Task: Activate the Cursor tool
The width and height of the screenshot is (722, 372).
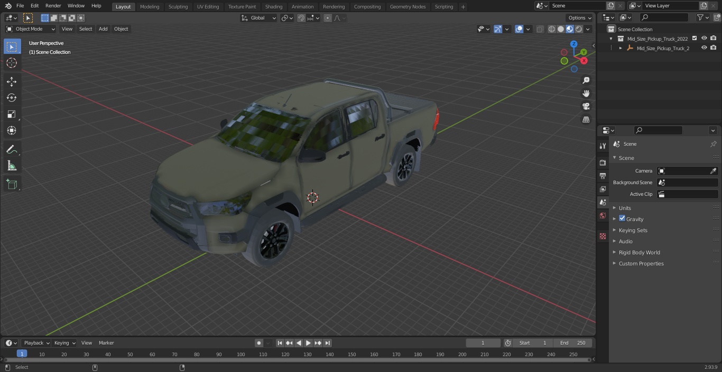Action: click(12, 63)
